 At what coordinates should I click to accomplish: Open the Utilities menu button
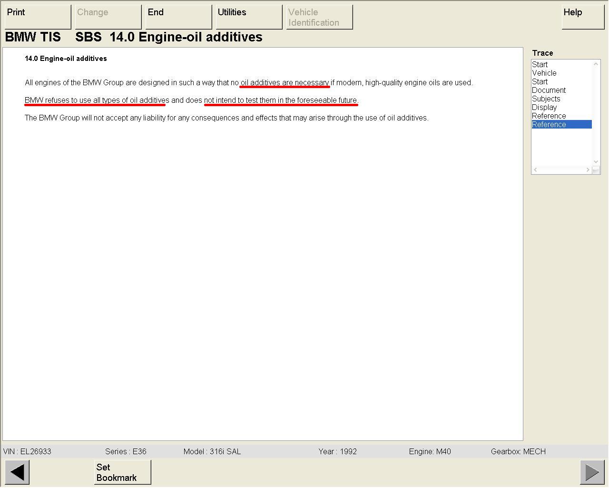click(249, 17)
